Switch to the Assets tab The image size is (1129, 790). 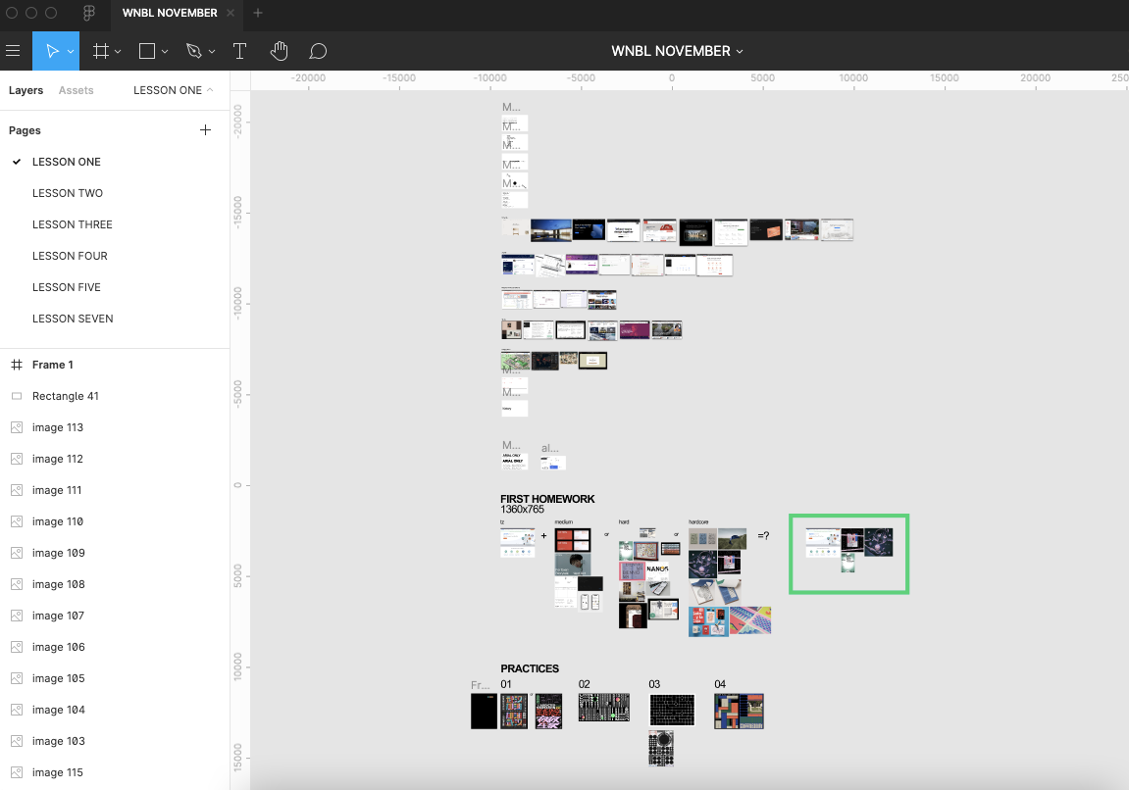point(77,90)
